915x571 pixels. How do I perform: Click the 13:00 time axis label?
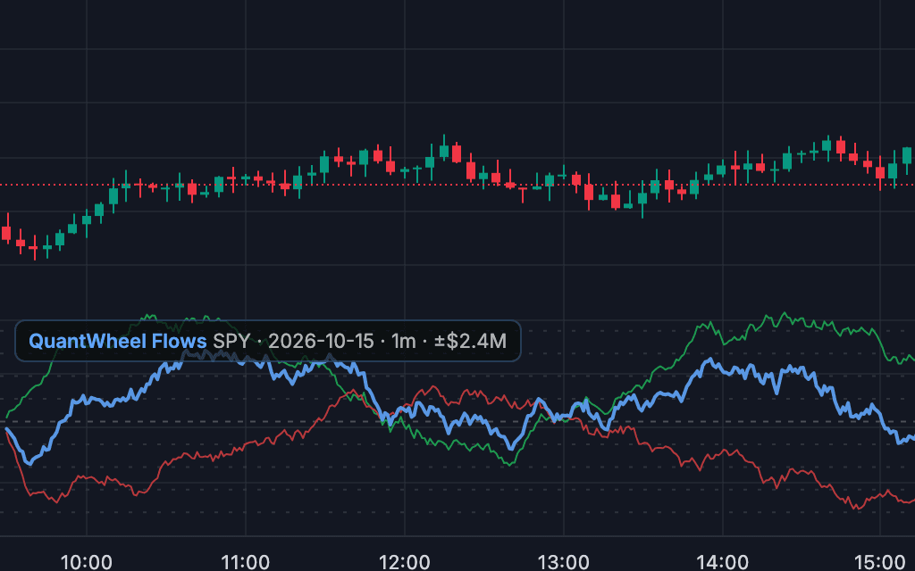pyautogui.click(x=563, y=562)
